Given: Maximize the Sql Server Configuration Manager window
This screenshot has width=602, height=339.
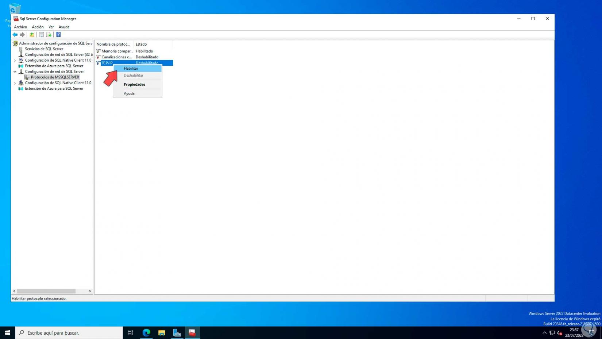Looking at the screenshot, I should click(533, 19).
